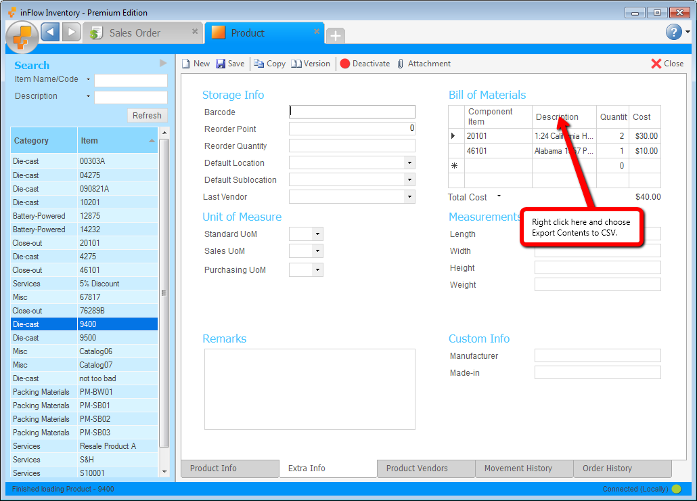The height and width of the screenshot is (501, 697).
Task: Copy the current product
Action: tap(270, 64)
